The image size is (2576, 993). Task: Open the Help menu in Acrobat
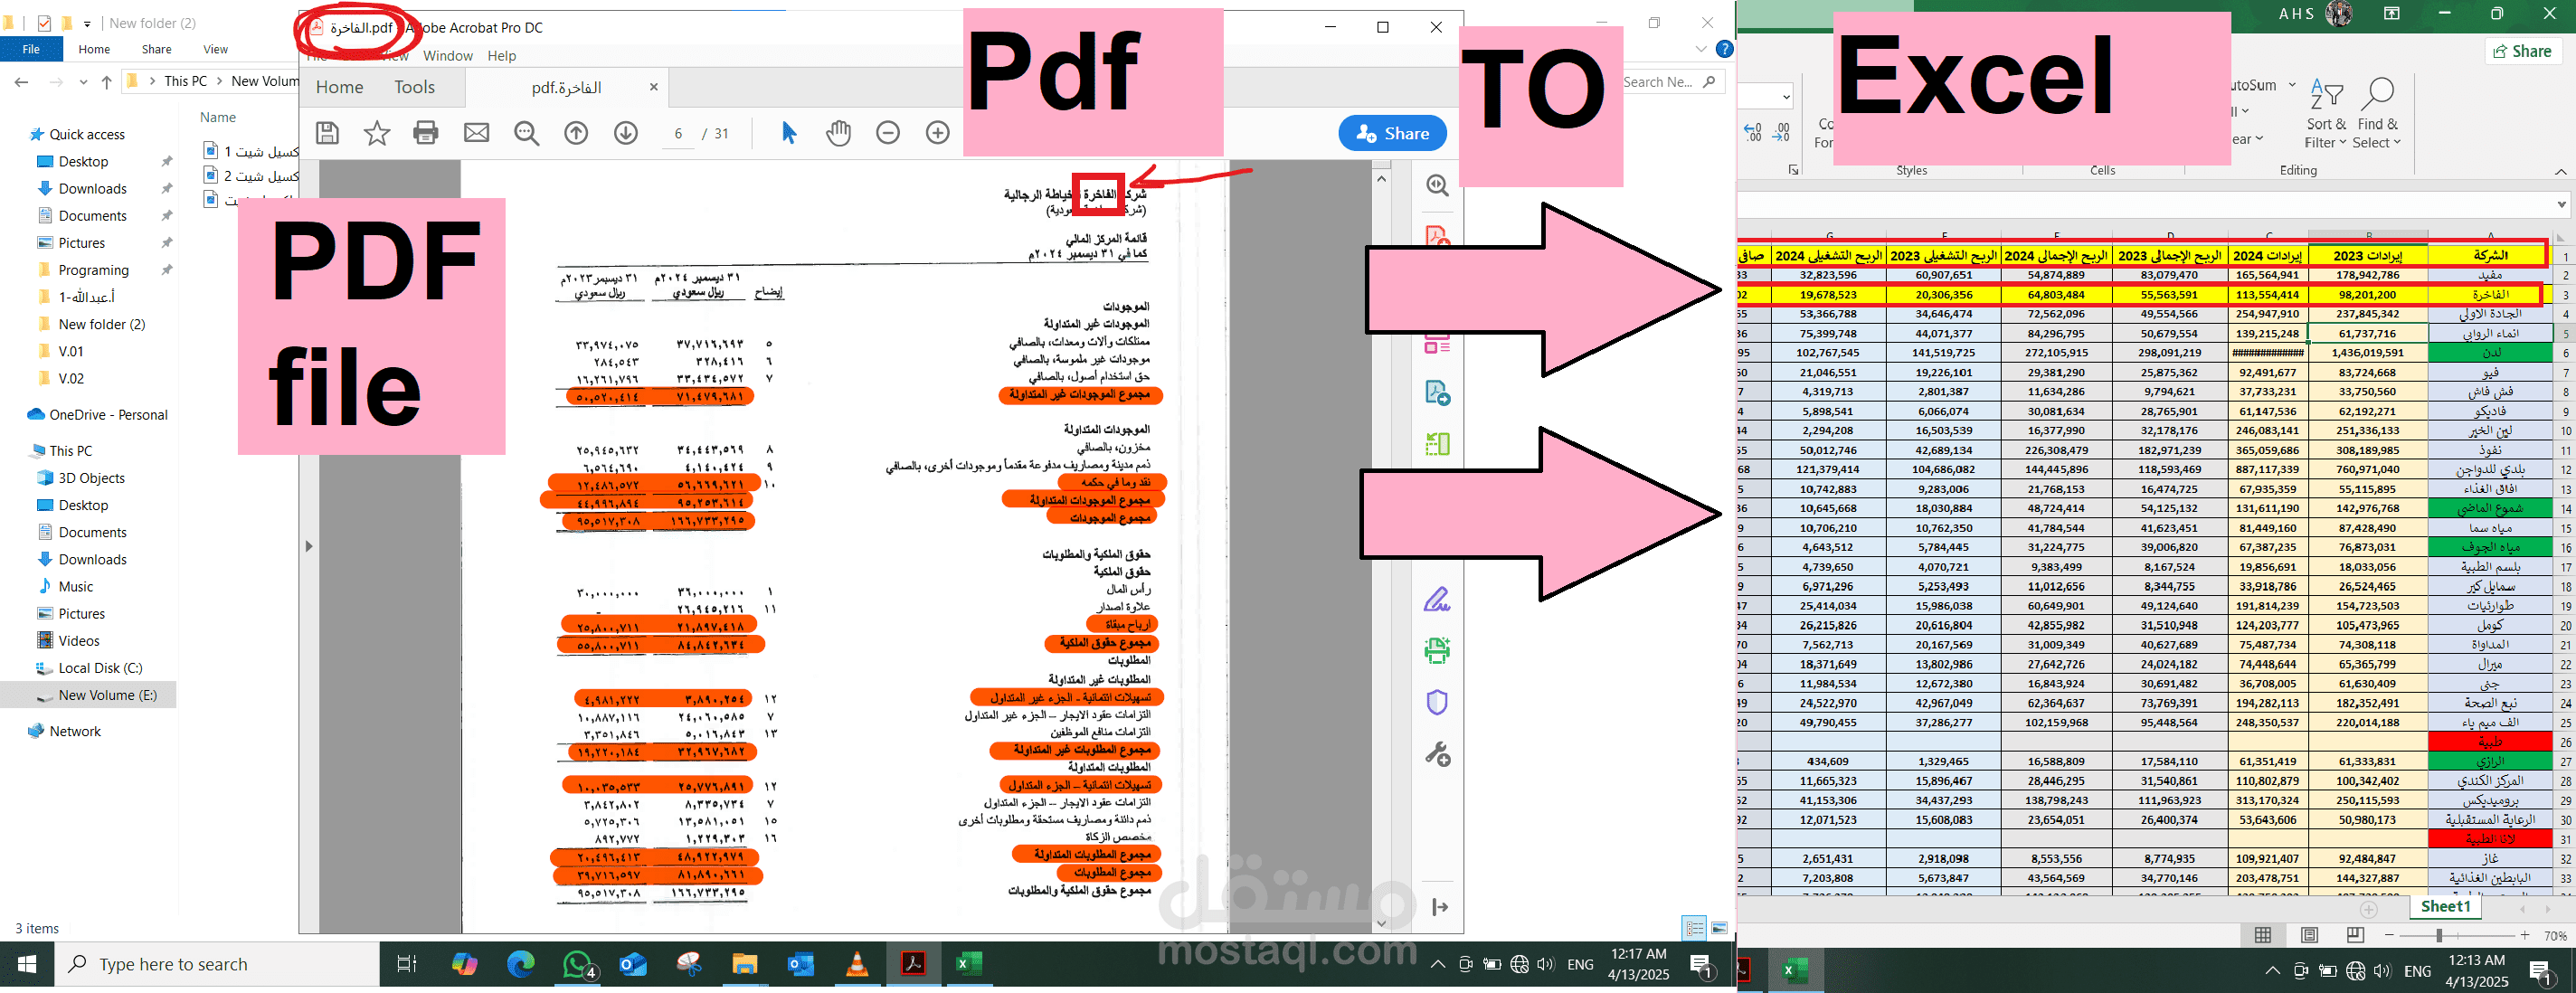502,56
